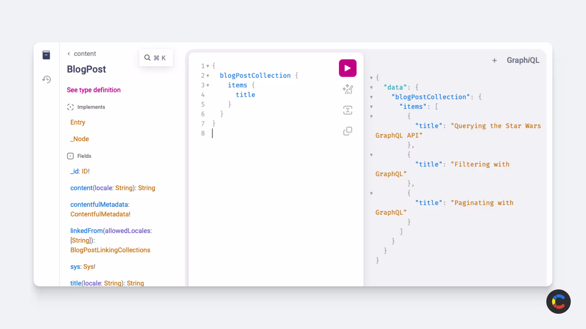
Task: Collapse the "items" array fold arrow
Action: click(371, 107)
